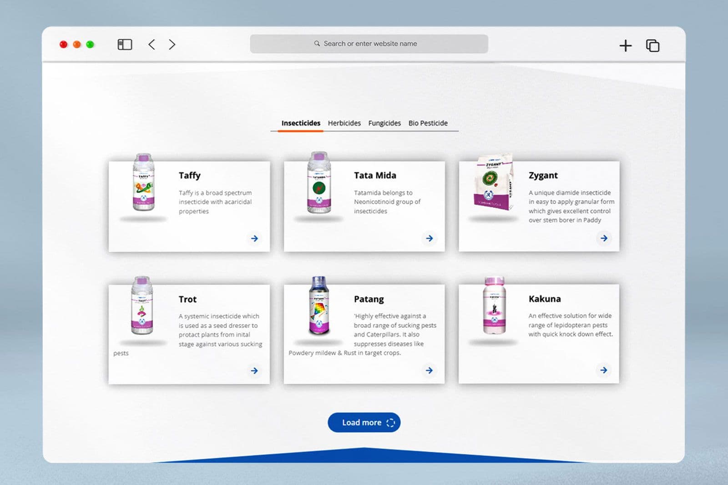Viewport: 728px width, 485px height.
Task: Go back with the left chevron
Action: tap(152, 44)
